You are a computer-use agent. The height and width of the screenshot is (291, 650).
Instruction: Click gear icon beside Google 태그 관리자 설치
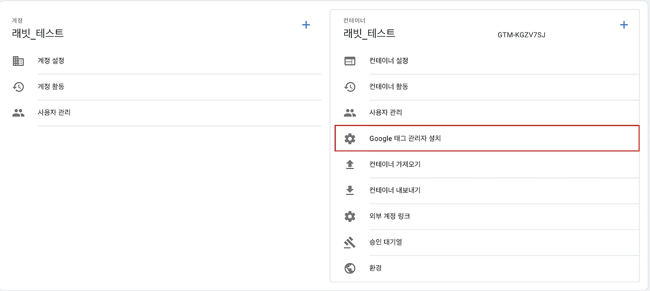(x=350, y=139)
